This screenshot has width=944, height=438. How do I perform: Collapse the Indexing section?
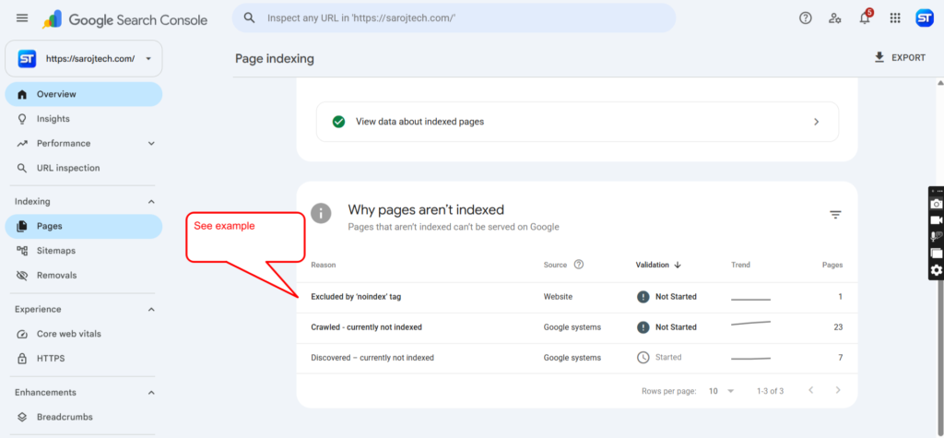[x=151, y=202]
